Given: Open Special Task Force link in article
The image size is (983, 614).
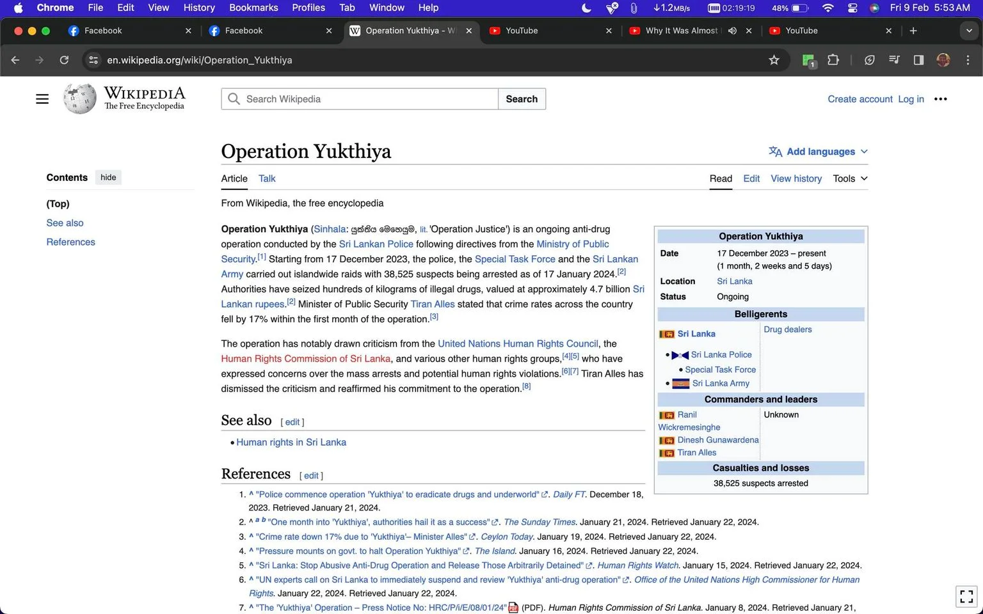Looking at the screenshot, I should point(515,259).
